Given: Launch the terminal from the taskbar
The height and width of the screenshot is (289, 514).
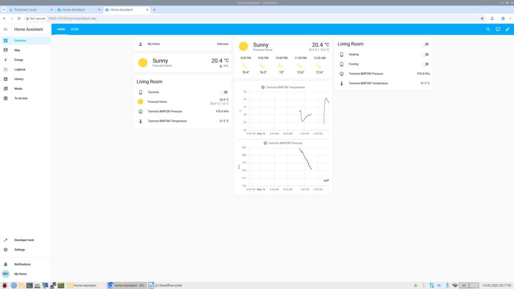Looking at the screenshot, I should (x=30, y=285).
